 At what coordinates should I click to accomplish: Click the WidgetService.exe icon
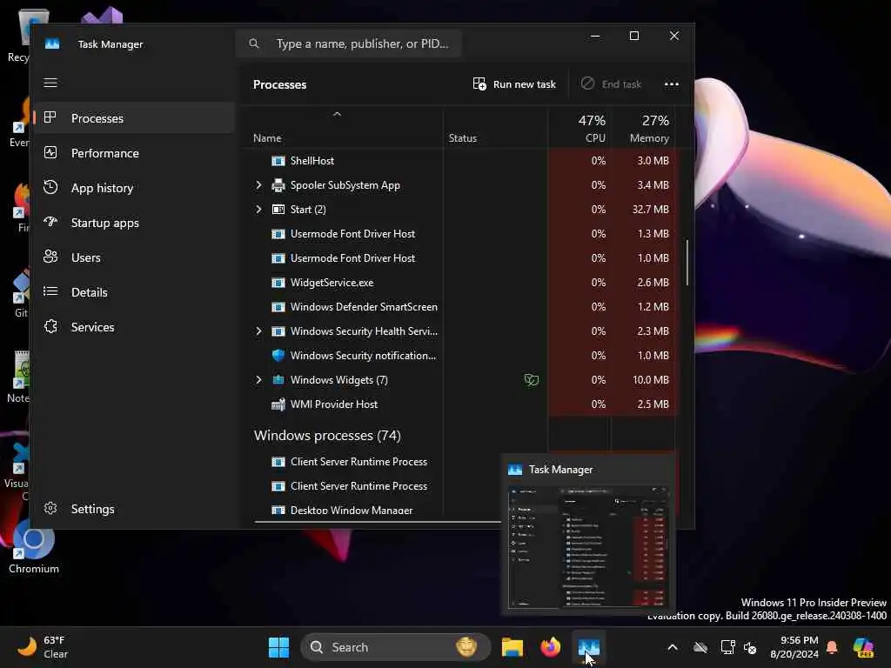(278, 283)
